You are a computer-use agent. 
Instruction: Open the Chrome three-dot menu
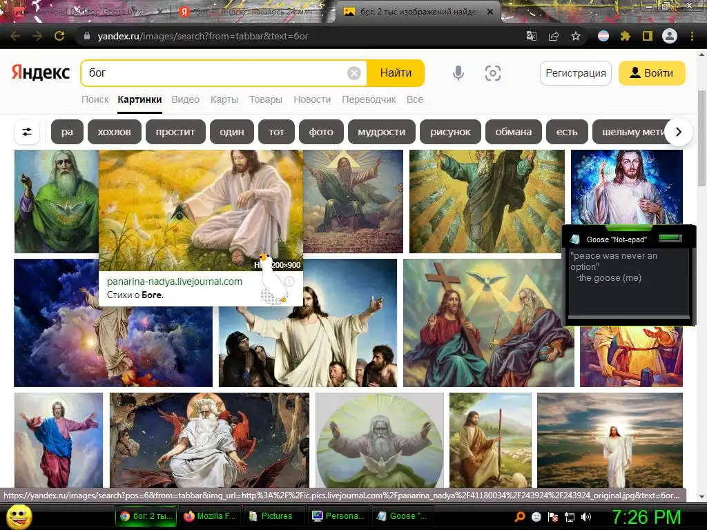coord(692,36)
